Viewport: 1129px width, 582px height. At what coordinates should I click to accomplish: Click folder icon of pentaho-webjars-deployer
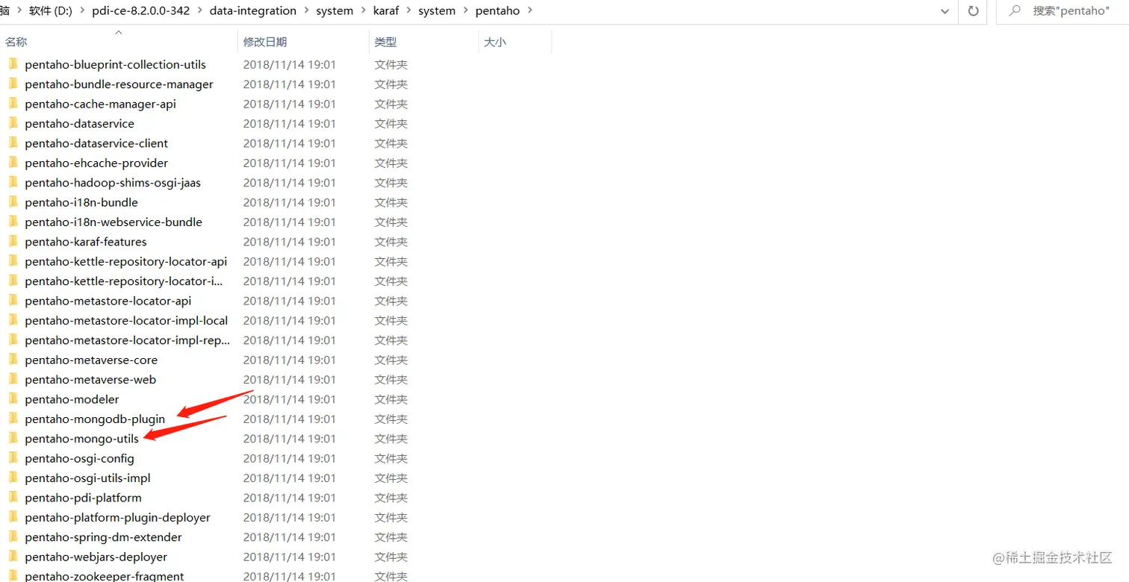[13, 557]
